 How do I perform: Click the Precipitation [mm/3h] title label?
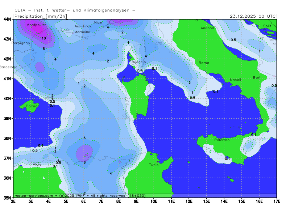tap(40, 16)
